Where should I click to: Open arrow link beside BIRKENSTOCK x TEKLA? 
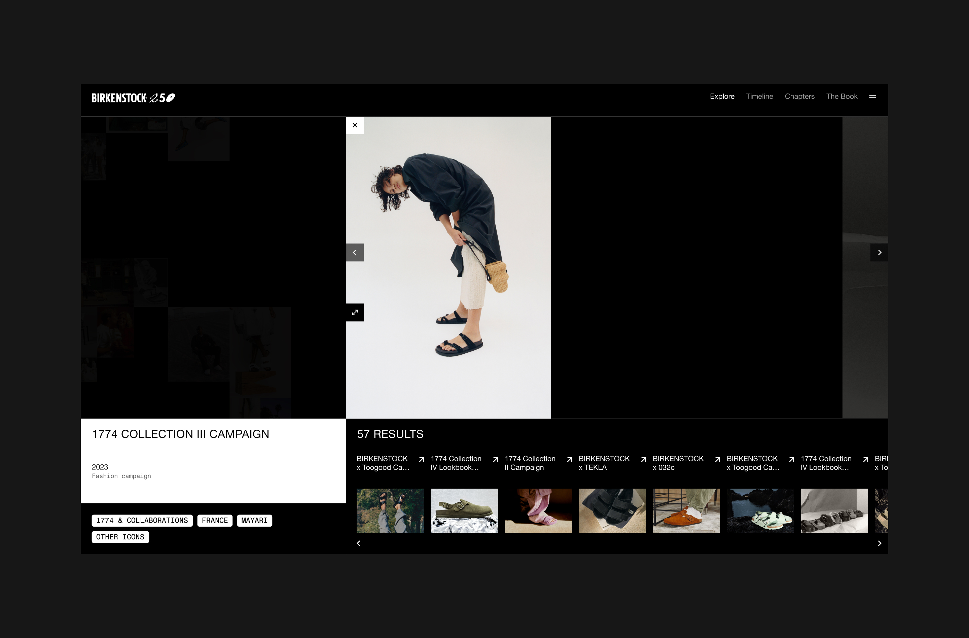click(643, 459)
